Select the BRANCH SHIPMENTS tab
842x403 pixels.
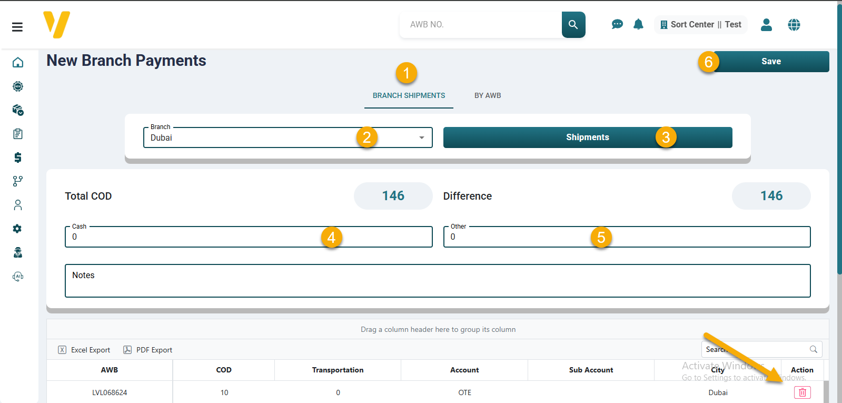tap(409, 95)
